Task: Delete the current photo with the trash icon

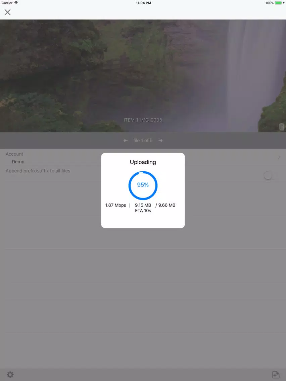Action: point(282,127)
